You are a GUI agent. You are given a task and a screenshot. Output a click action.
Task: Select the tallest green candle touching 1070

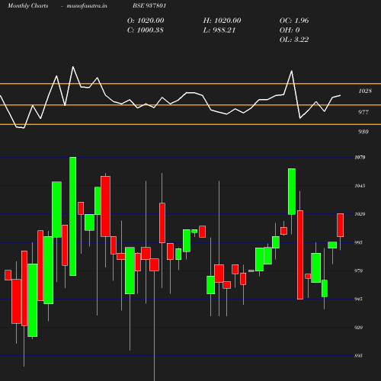pos(73,216)
